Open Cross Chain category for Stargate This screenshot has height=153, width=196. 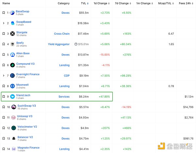pyautogui.click(x=62, y=34)
